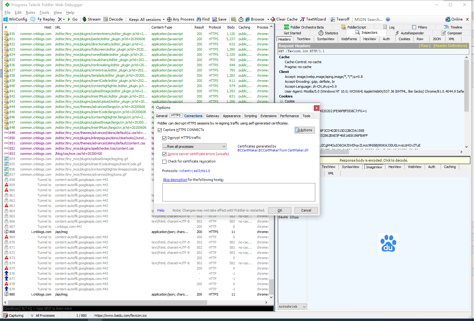Click the Go resume button
The image size is (474, 321).
pyautogui.click(x=72, y=19)
